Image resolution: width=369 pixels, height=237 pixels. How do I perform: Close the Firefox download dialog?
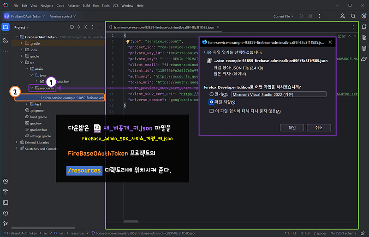point(330,42)
